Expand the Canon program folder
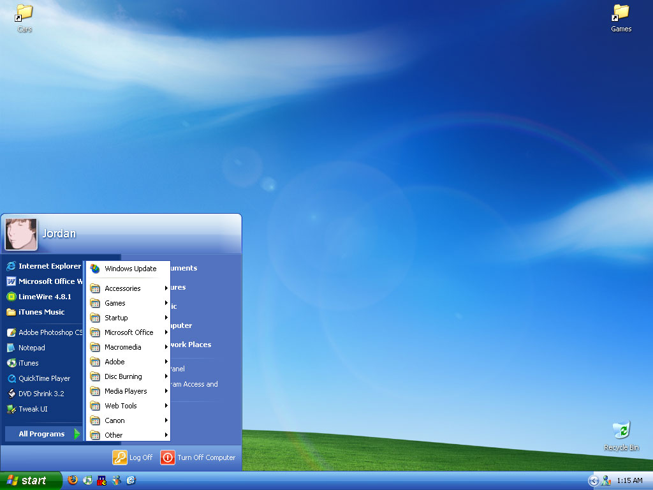 click(x=128, y=420)
